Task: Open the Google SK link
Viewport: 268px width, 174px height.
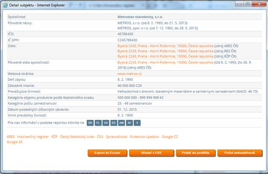Action: (14, 142)
